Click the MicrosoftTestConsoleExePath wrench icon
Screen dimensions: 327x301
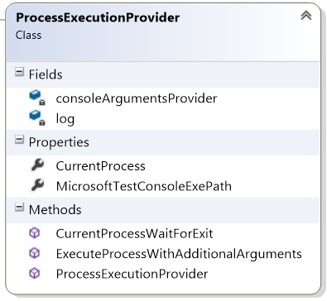(x=37, y=185)
